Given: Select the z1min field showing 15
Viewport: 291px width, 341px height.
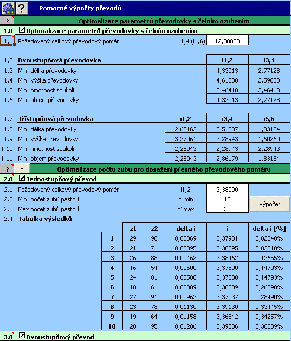Looking at the screenshot, I should [228, 198].
